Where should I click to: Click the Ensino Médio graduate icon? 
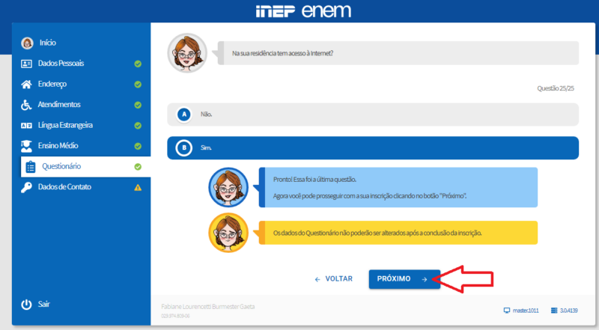tap(27, 146)
